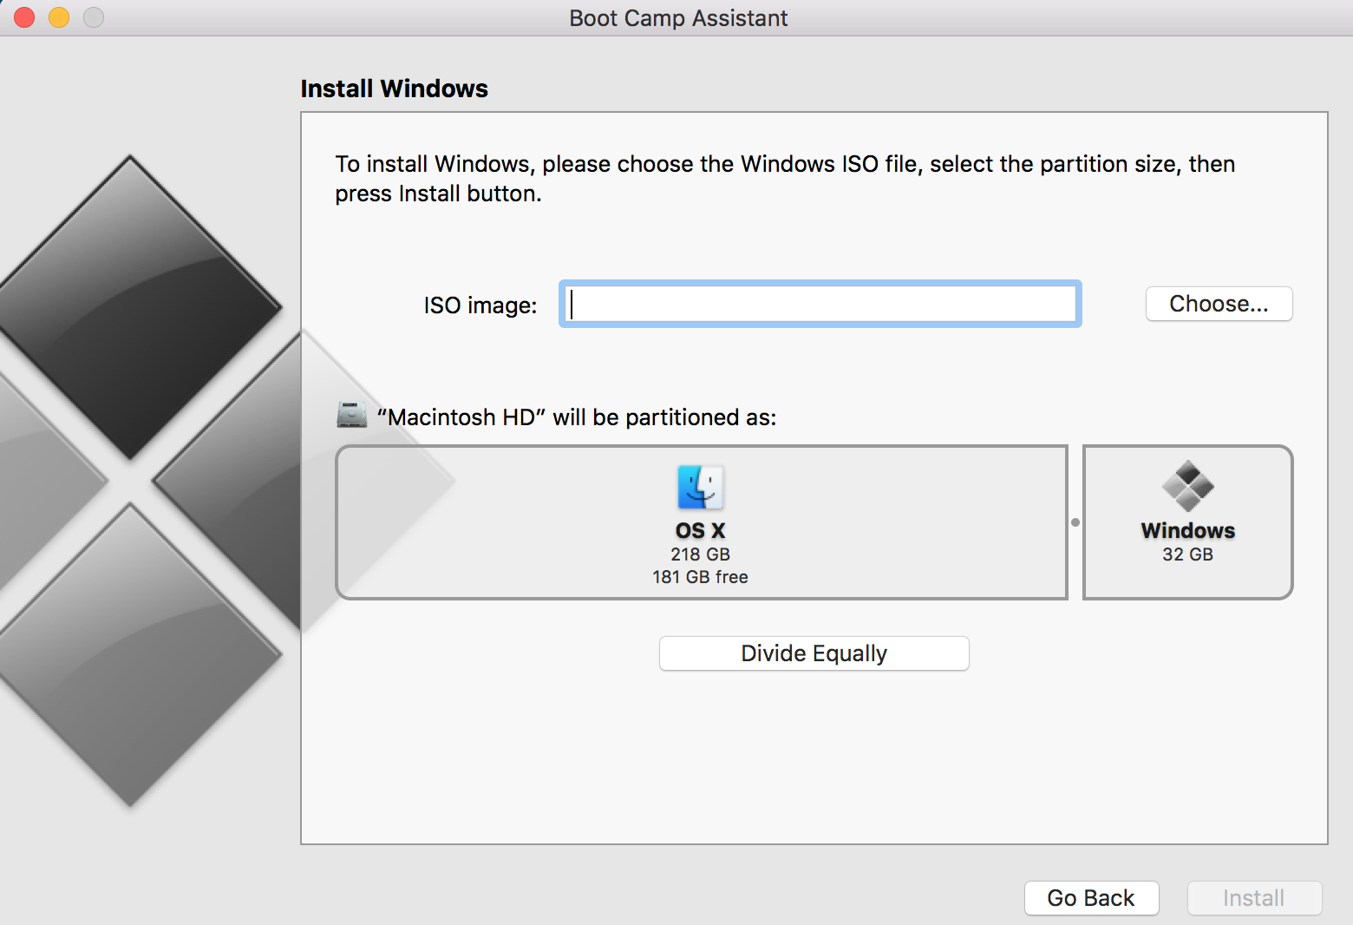Select the OS X partition block
This screenshot has height=925, width=1353.
point(702,522)
